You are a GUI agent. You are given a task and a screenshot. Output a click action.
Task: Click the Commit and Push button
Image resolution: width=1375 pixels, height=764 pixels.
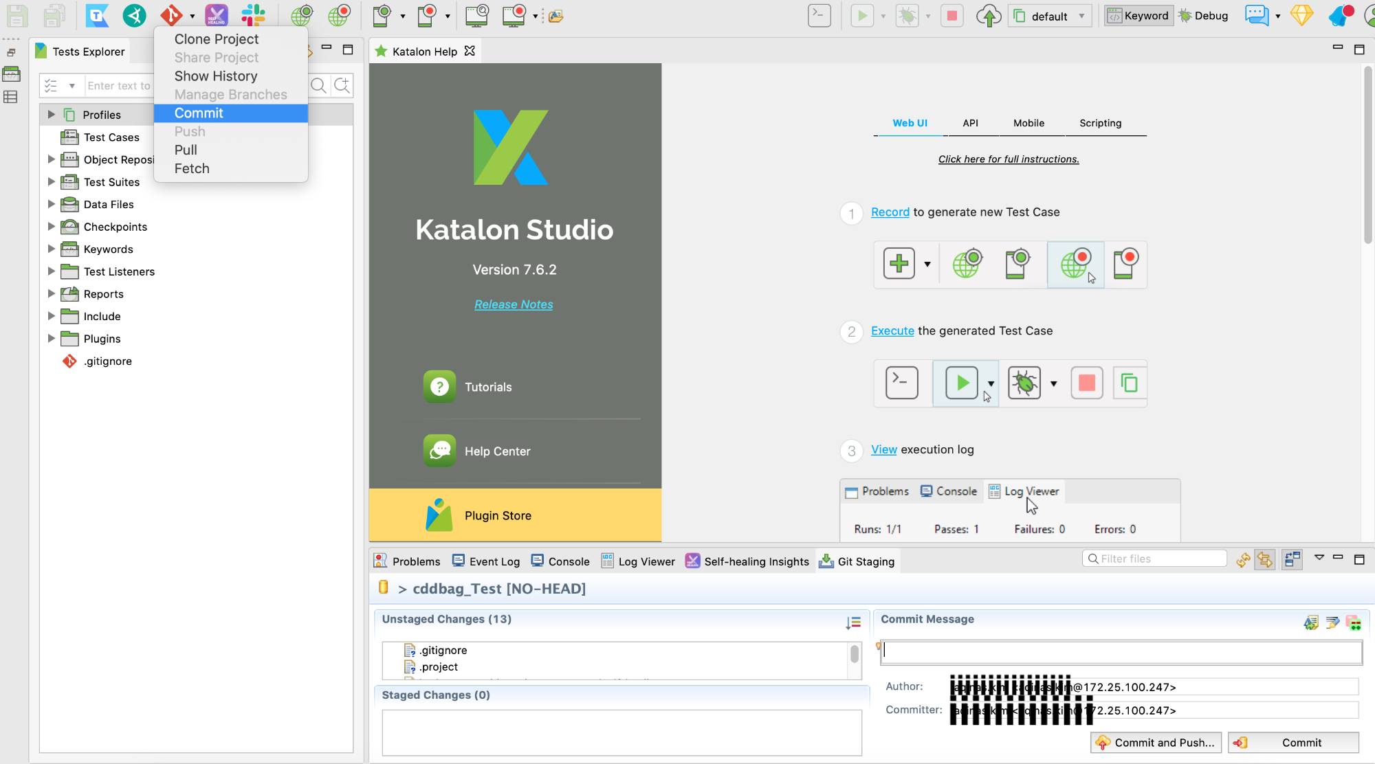point(1156,742)
